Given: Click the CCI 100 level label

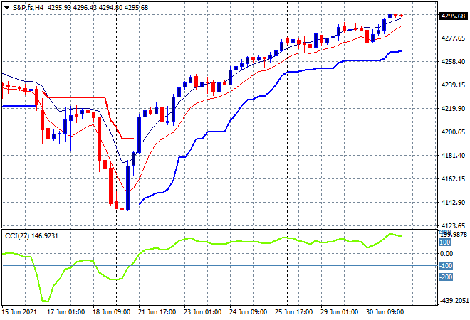Looking at the screenshot, I should pos(444,242).
